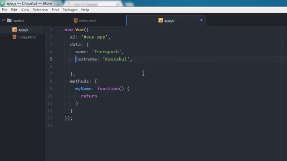Select the vuetut project root label

pos(18,21)
